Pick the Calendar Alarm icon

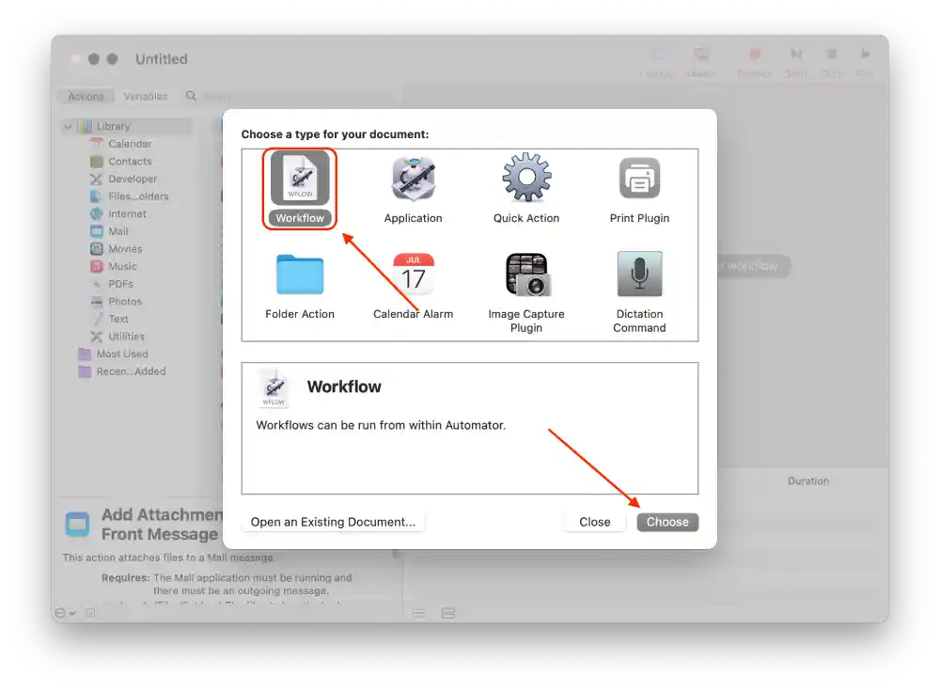pyautogui.click(x=413, y=275)
